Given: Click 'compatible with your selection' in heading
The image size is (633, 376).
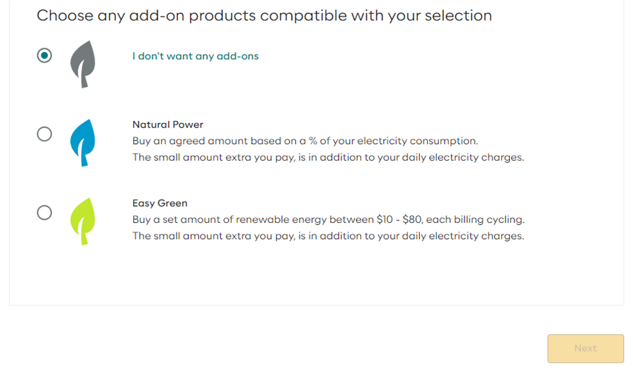Looking at the screenshot, I should pos(376,16).
